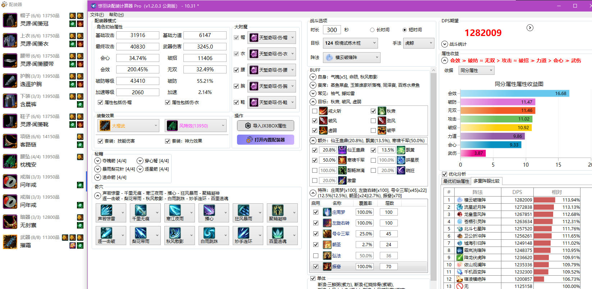
Task: Click the 时长 duration input field
Action: [x=332, y=30]
